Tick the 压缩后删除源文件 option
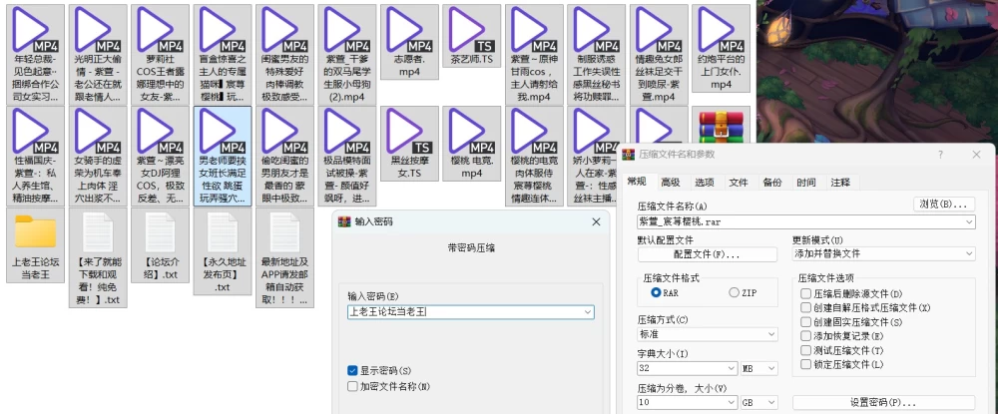 click(805, 294)
